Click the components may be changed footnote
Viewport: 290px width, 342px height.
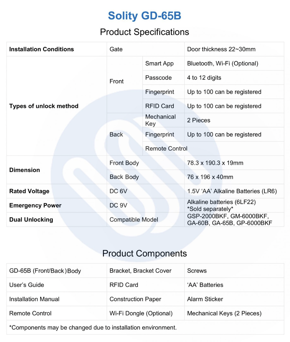point(93,328)
